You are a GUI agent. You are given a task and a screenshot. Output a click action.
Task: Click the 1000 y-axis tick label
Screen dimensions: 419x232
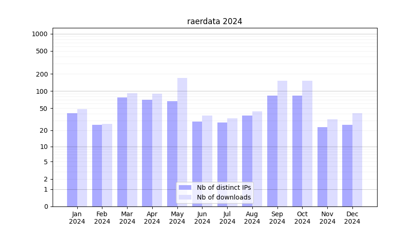click(40, 34)
